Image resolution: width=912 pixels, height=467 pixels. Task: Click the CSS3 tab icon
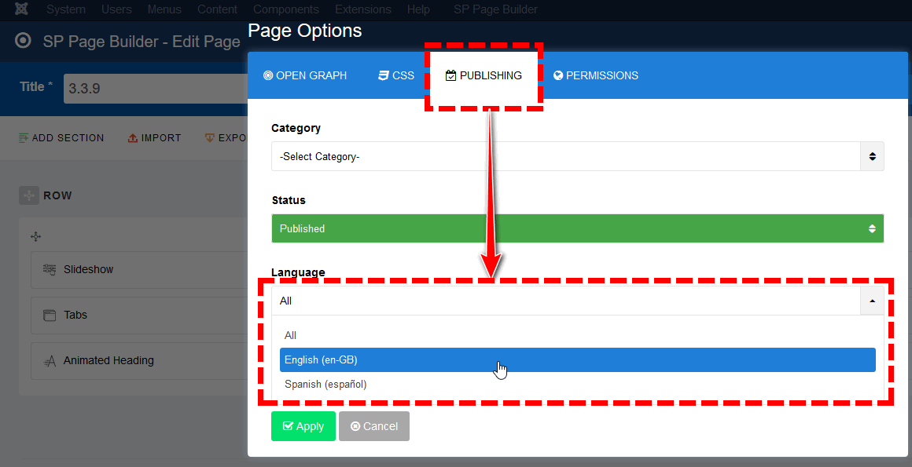[384, 75]
